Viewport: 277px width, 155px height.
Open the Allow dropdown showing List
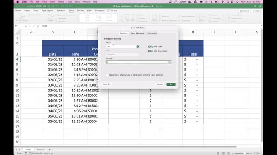tap(122, 46)
